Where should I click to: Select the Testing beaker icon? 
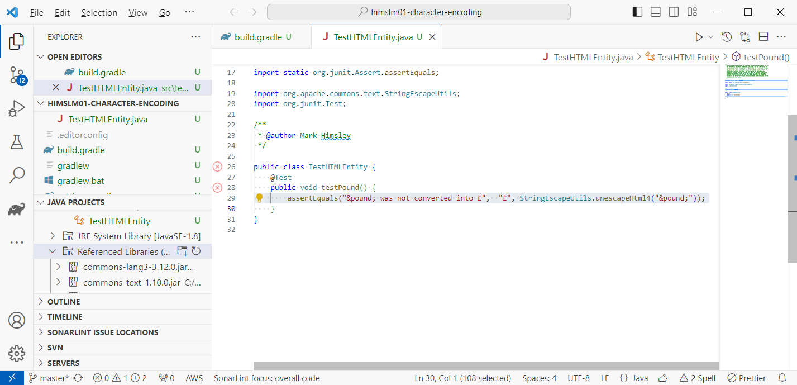[17, 141]
